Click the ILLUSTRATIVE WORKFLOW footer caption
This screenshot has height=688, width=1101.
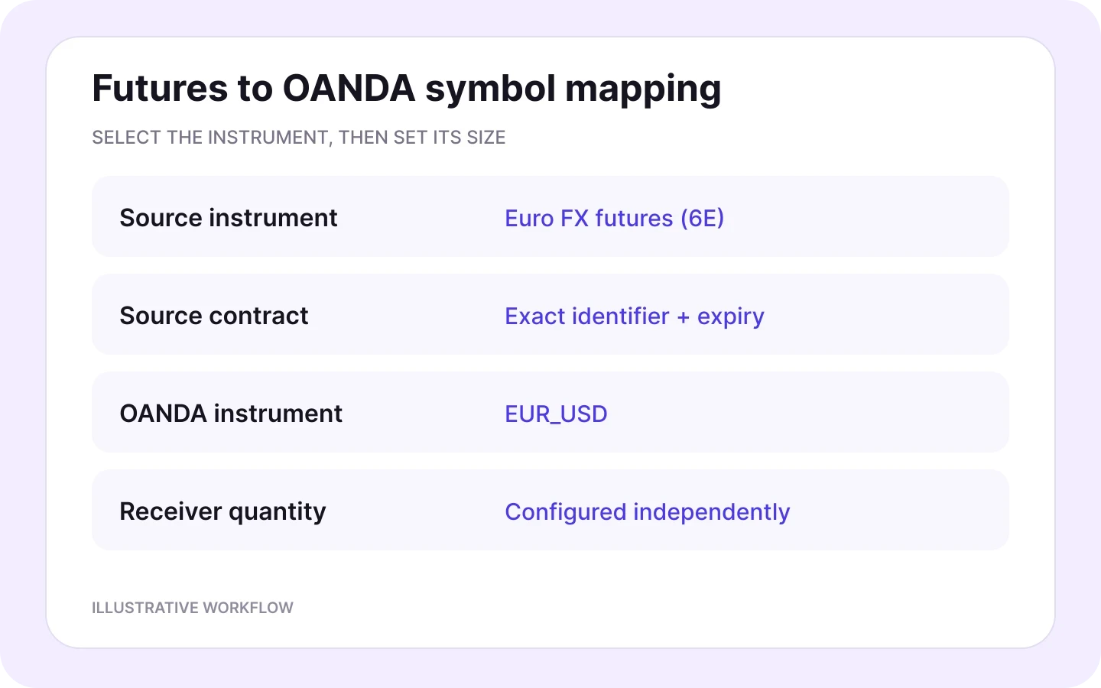(193, 608)
